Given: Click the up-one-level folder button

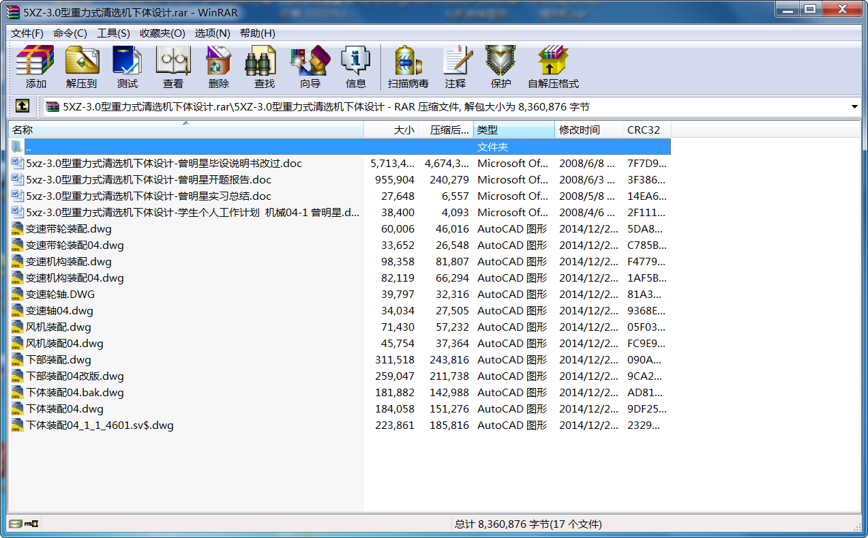Looking at the screenshot, I should [x=23, y=106].
